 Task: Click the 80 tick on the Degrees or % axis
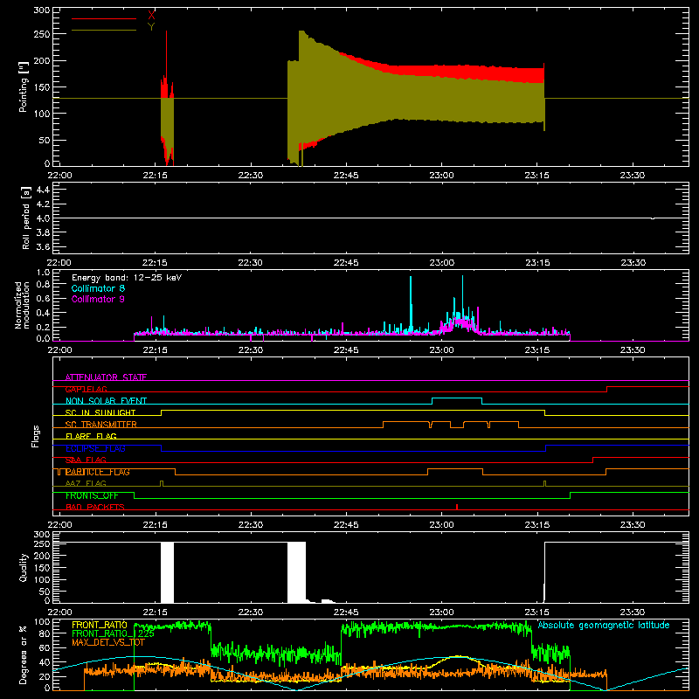[45, 633]
